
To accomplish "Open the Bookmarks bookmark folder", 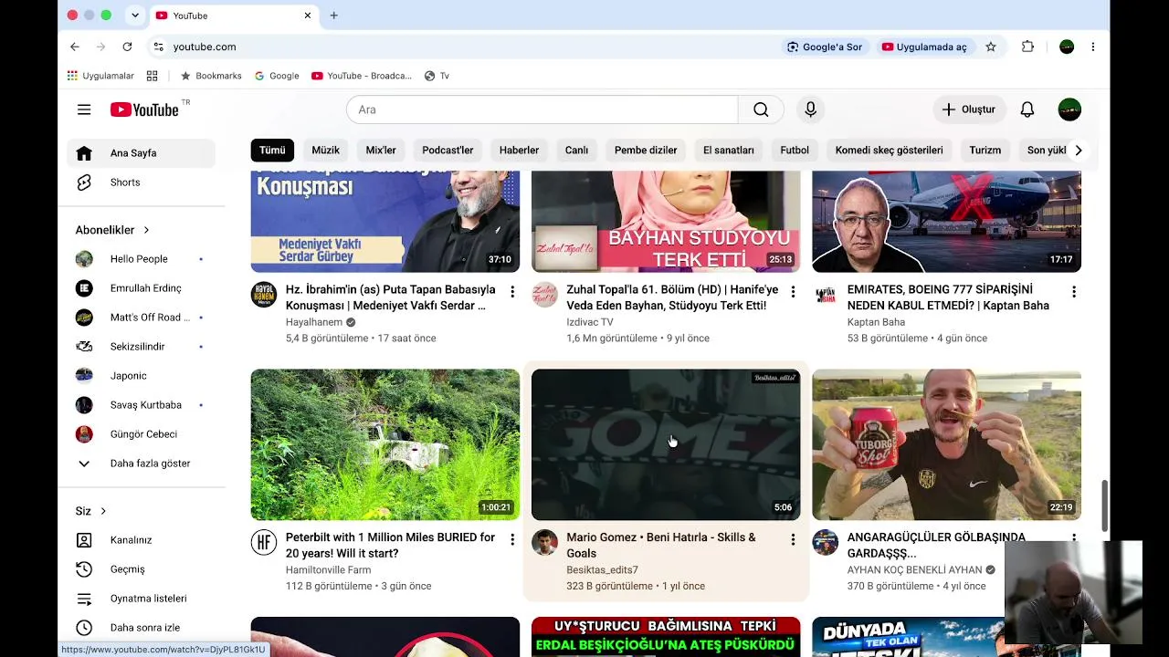I will (211, 76).
